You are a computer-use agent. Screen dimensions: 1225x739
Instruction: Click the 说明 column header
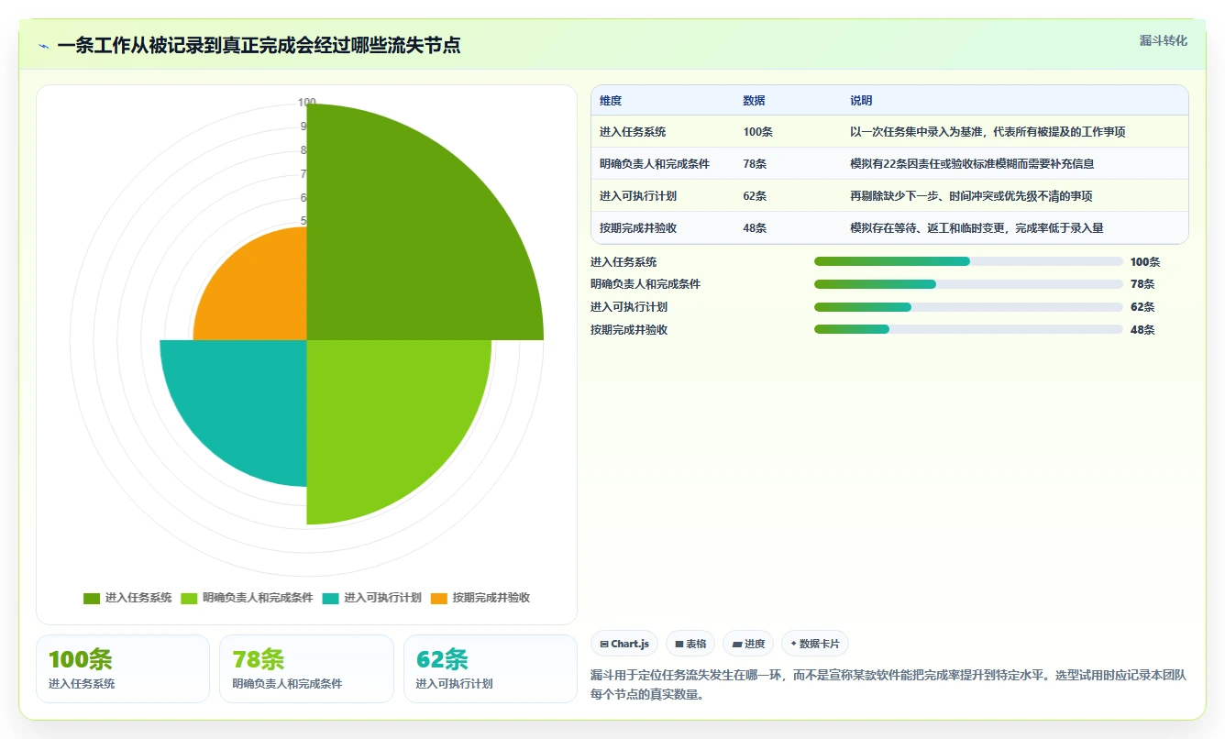(x=861, y=101)
